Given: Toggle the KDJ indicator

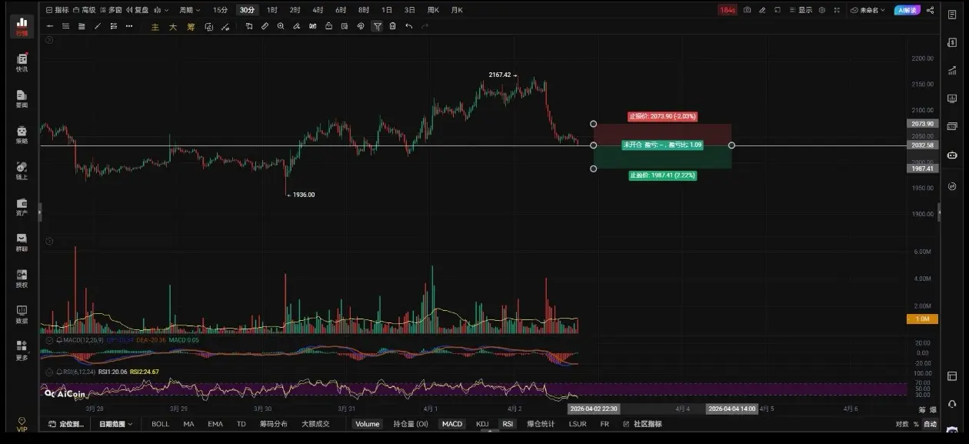Looking at the screenshot, I should pos(482,424).
